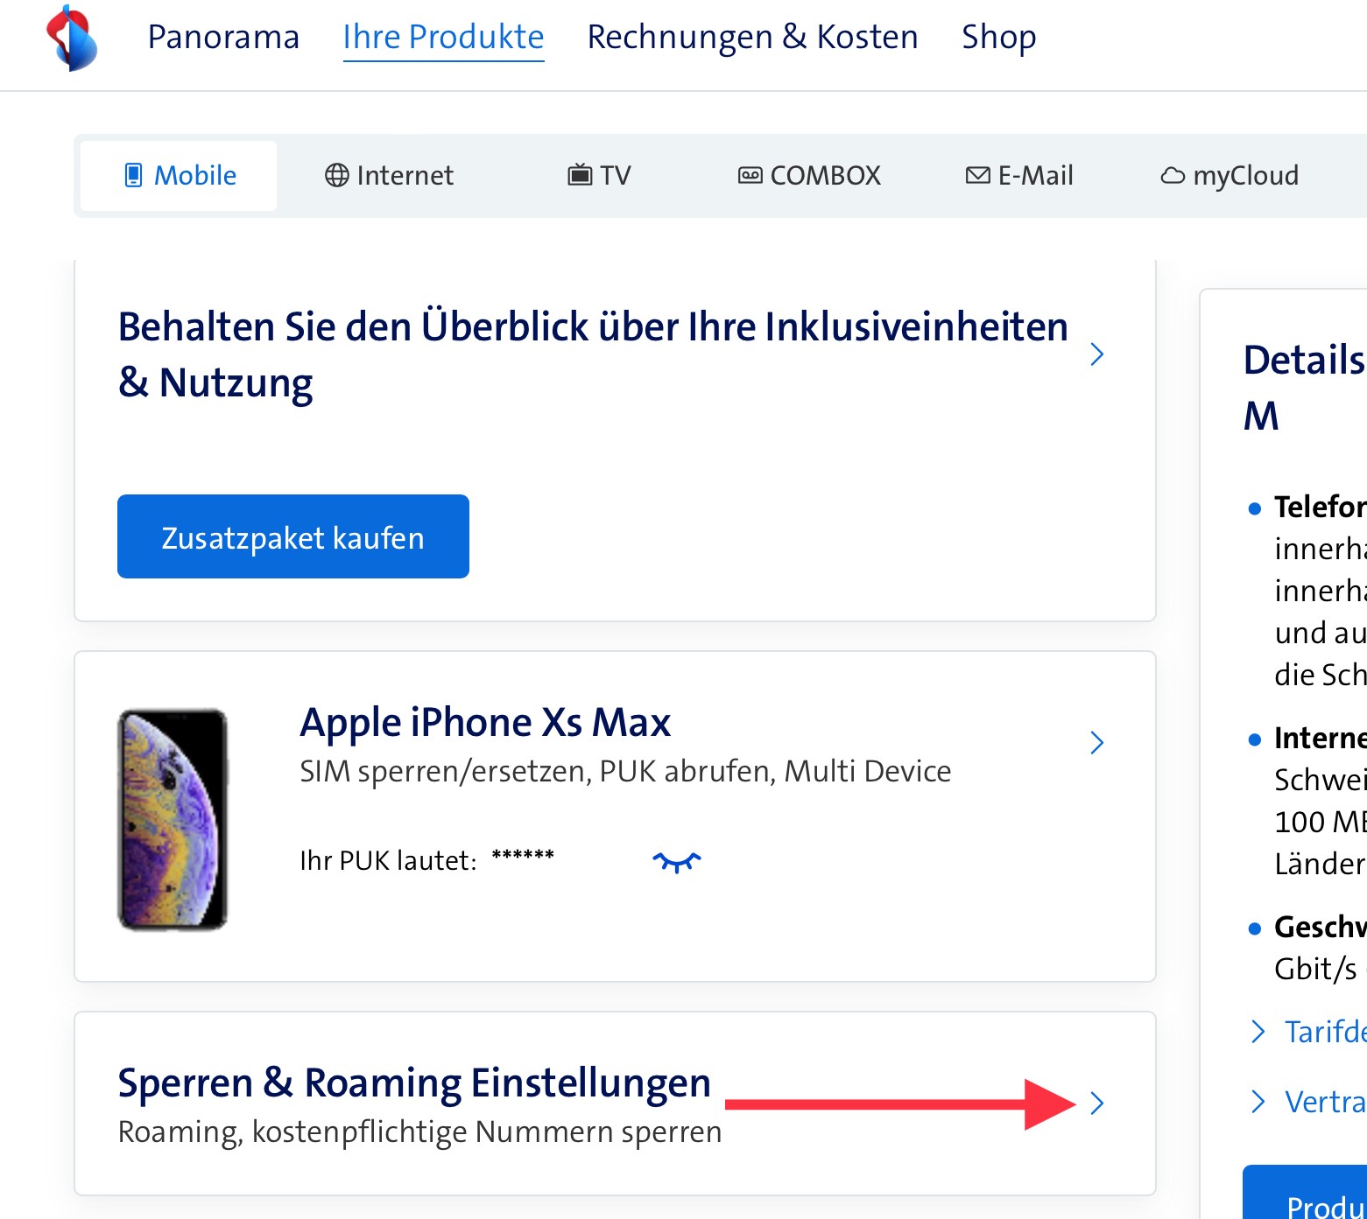
Task: Go to Rechnungen & Kosten
Action: 752,38
